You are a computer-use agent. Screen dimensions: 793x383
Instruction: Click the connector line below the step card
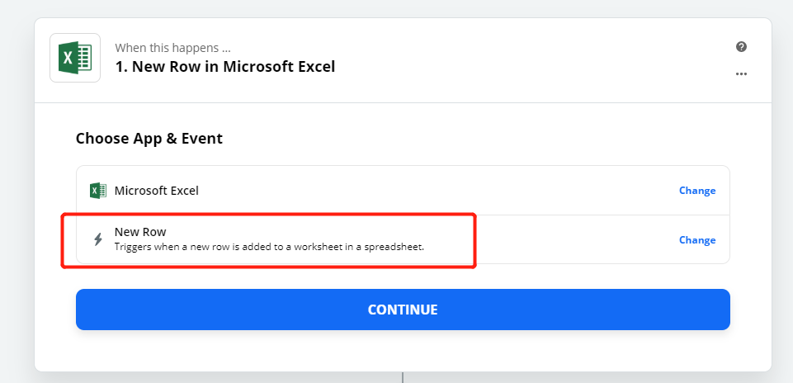click(403, 377)
